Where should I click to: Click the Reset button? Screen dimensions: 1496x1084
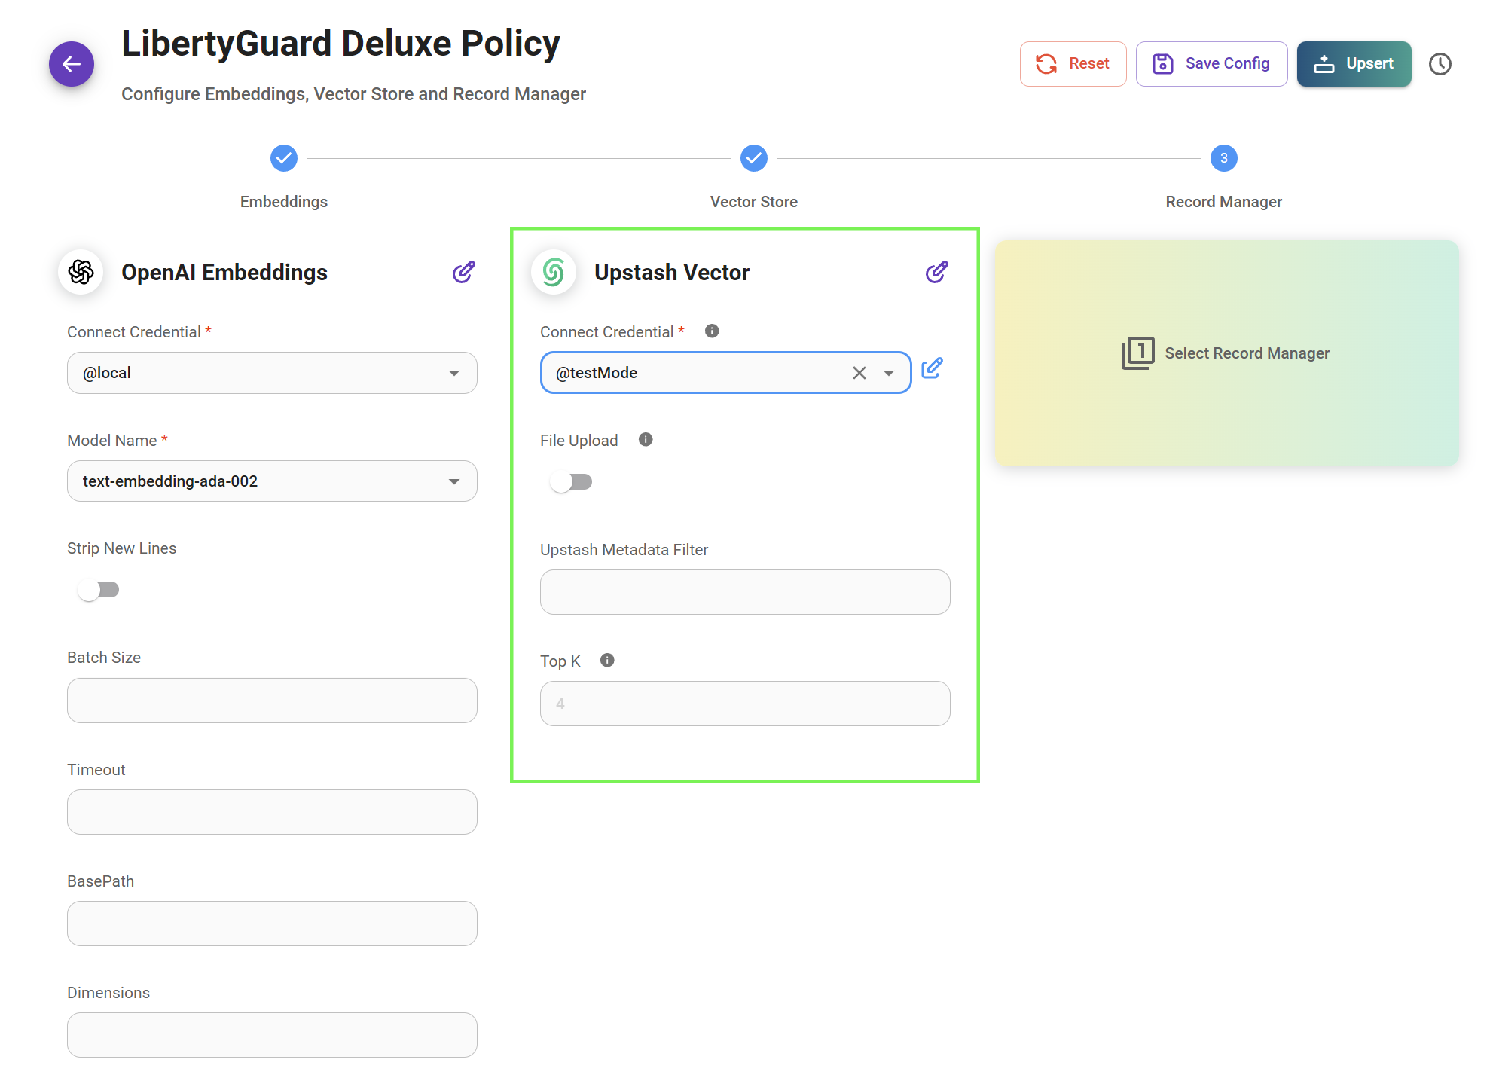pyautogui.click(x=1073, y=64)
